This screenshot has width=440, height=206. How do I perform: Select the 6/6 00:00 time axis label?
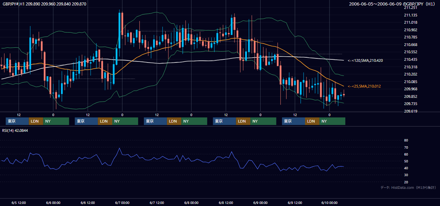point(53,203)
